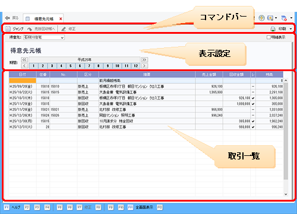Go to next year with >> button
Viewport: 297px width, 214px height.
click(x=144, y=60)
